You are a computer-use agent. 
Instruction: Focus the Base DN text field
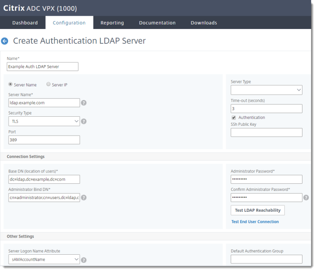coord(44,179)
